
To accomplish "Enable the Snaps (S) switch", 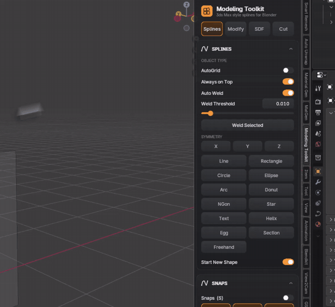I will click(x=288, y=298).
